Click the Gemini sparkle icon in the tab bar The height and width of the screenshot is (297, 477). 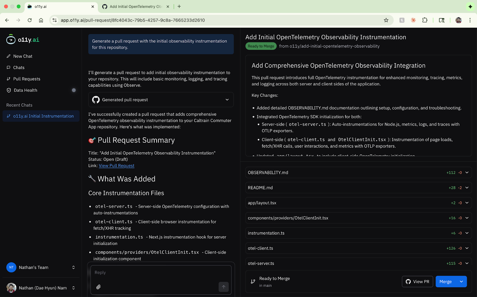[470, 7]
